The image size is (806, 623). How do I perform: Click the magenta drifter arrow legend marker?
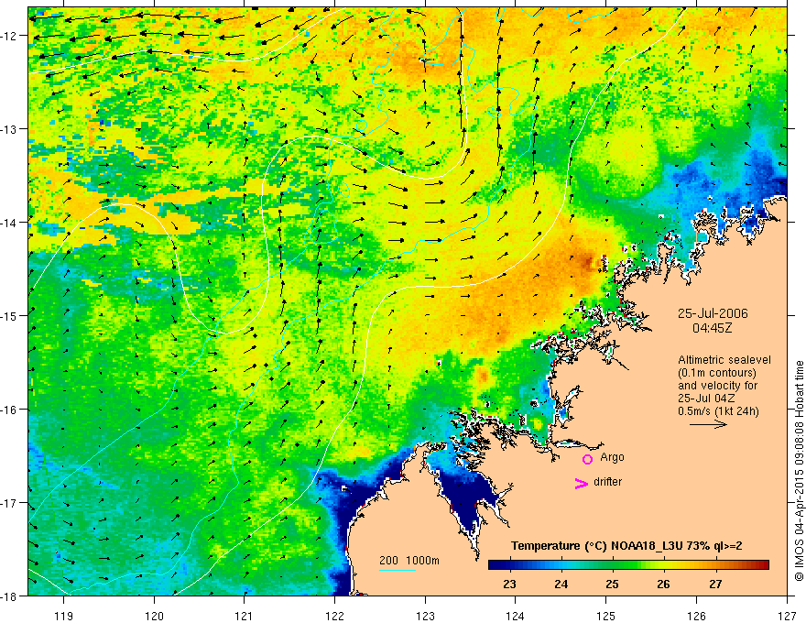pyautogui.click(x=582, y=483)
